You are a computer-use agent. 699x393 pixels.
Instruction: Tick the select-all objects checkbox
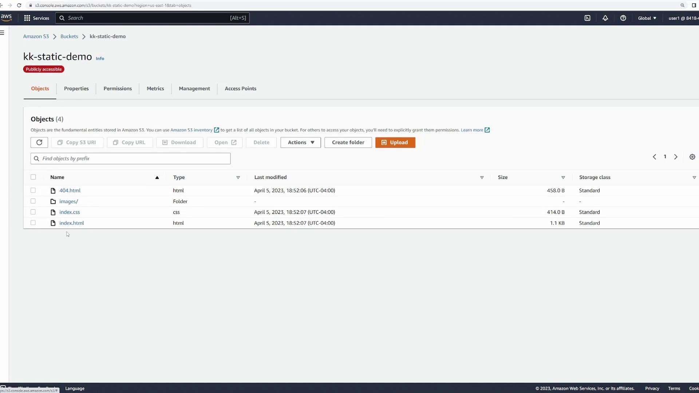[33, 177]
